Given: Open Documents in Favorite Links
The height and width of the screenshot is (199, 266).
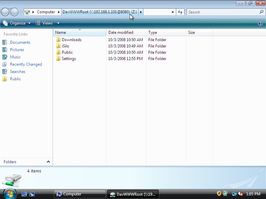Looking at the screenshot, I should (x=20, y=42).
